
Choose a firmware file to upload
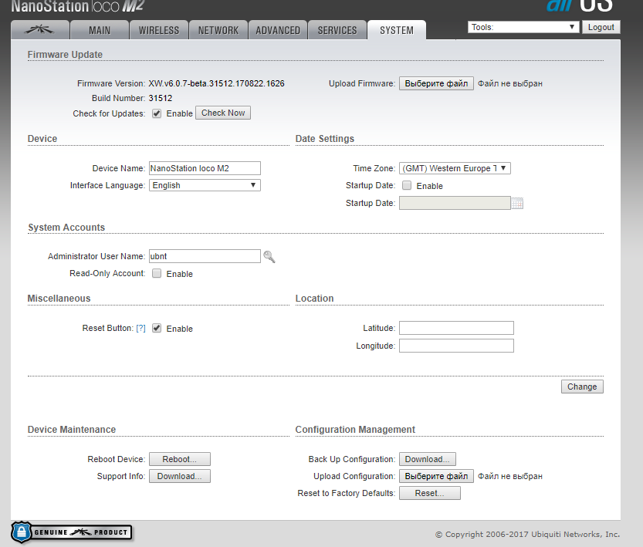pos(436,83)
